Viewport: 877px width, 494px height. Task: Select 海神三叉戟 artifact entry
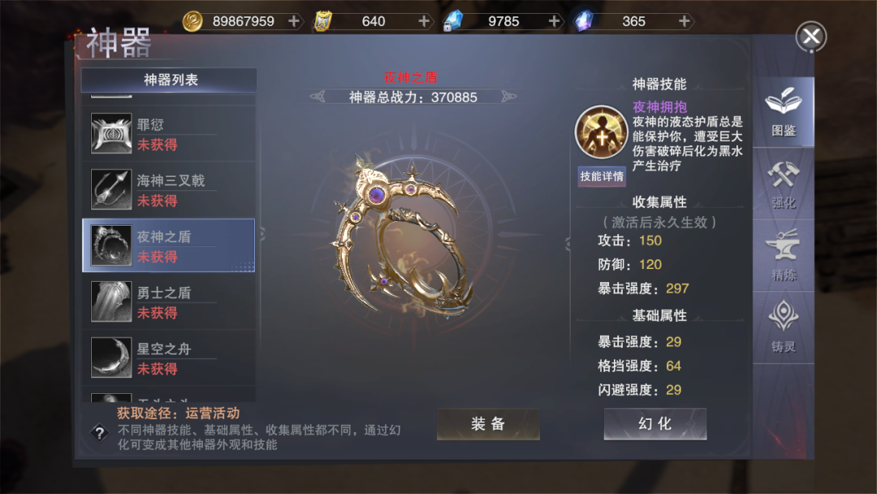click(168, 189)
